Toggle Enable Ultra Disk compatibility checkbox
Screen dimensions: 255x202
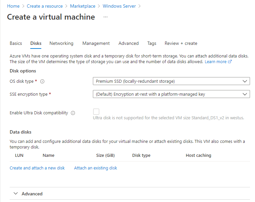[96, 112]
